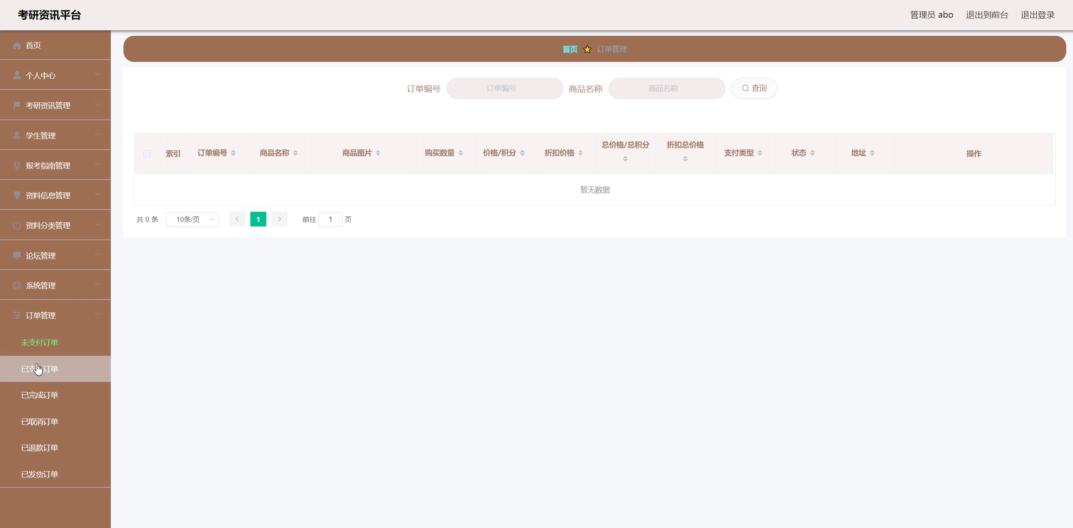Click the icon beside 资料信息管理
Screen dimensions: 1073x528
[17, 195]
